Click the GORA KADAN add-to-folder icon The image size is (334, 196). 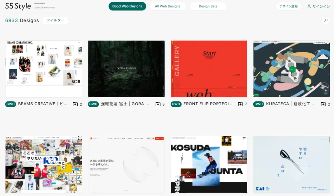[158, 104]
